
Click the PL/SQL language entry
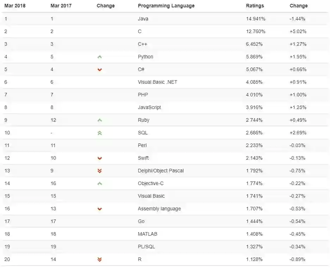(x=146, y=247)
